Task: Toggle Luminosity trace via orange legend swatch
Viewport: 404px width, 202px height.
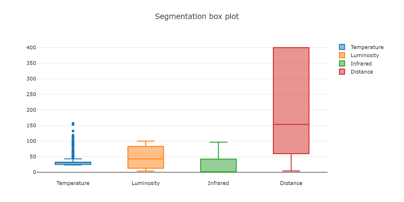Action: pyautogui.click(x=342, y=55)
